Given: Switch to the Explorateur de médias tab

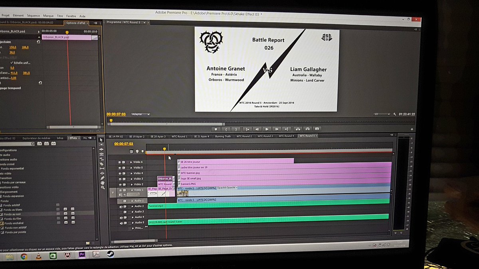Looking at the screenshot, I should point(37,138).
